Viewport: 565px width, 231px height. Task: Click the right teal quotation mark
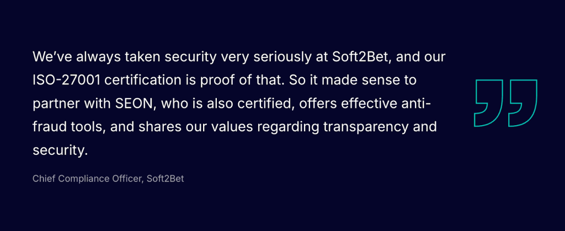click(x=523, y=103)
